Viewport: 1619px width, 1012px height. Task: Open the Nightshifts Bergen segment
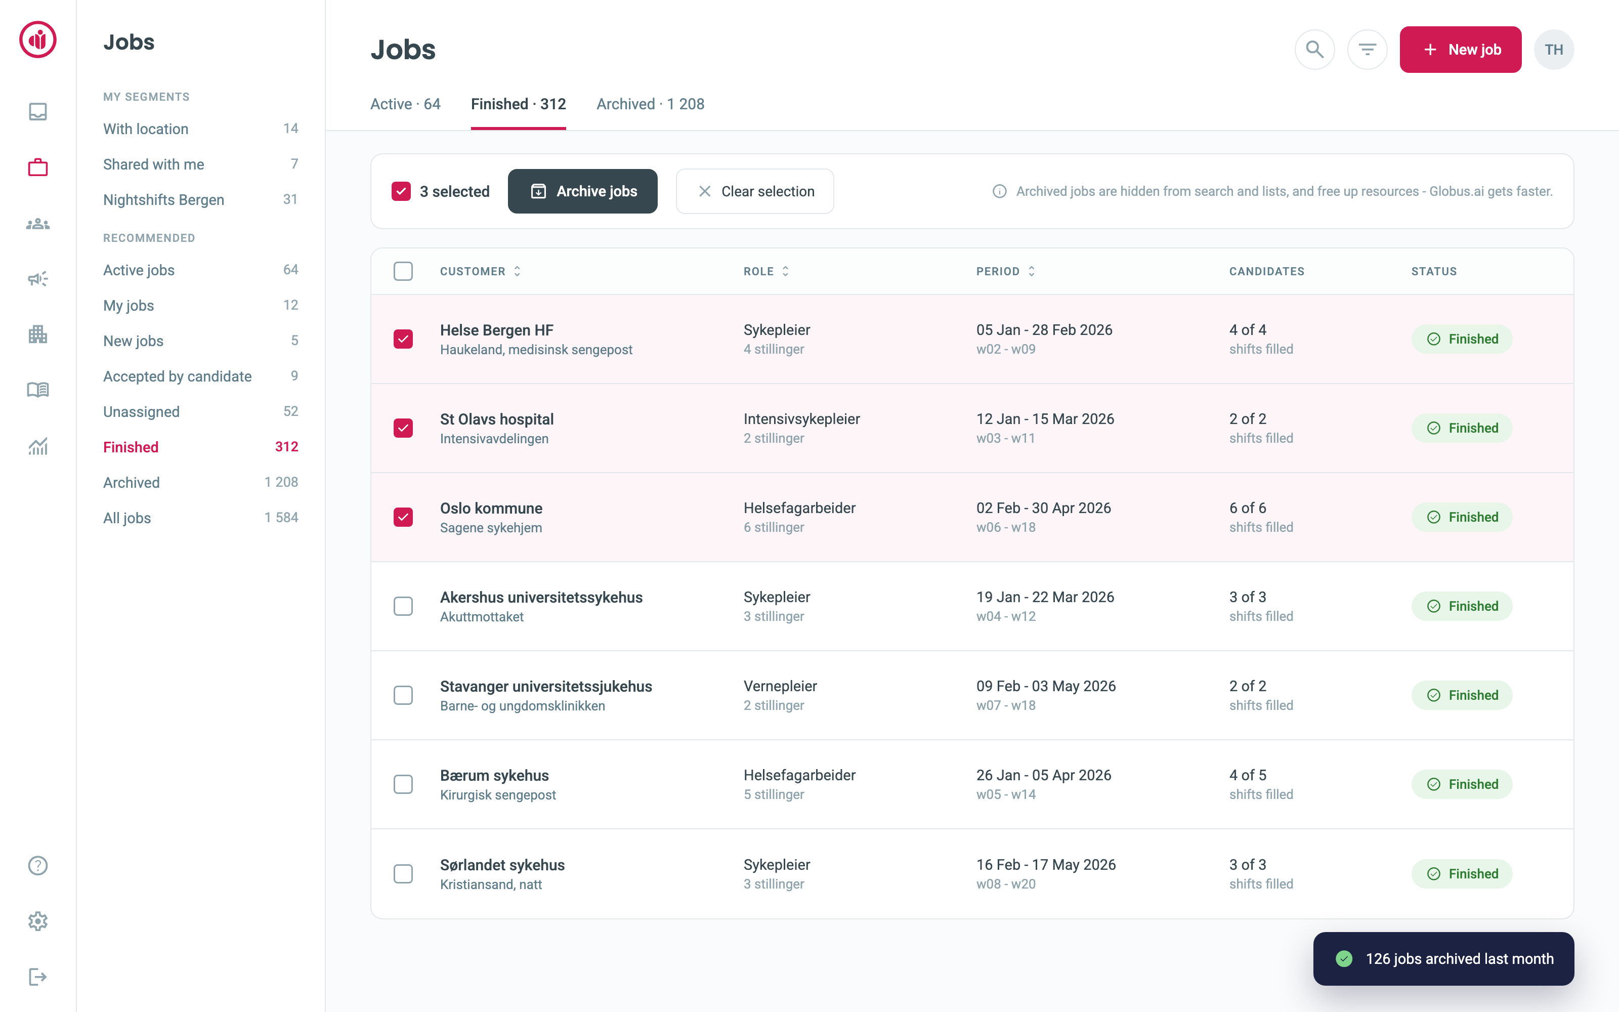pos(200,199)
